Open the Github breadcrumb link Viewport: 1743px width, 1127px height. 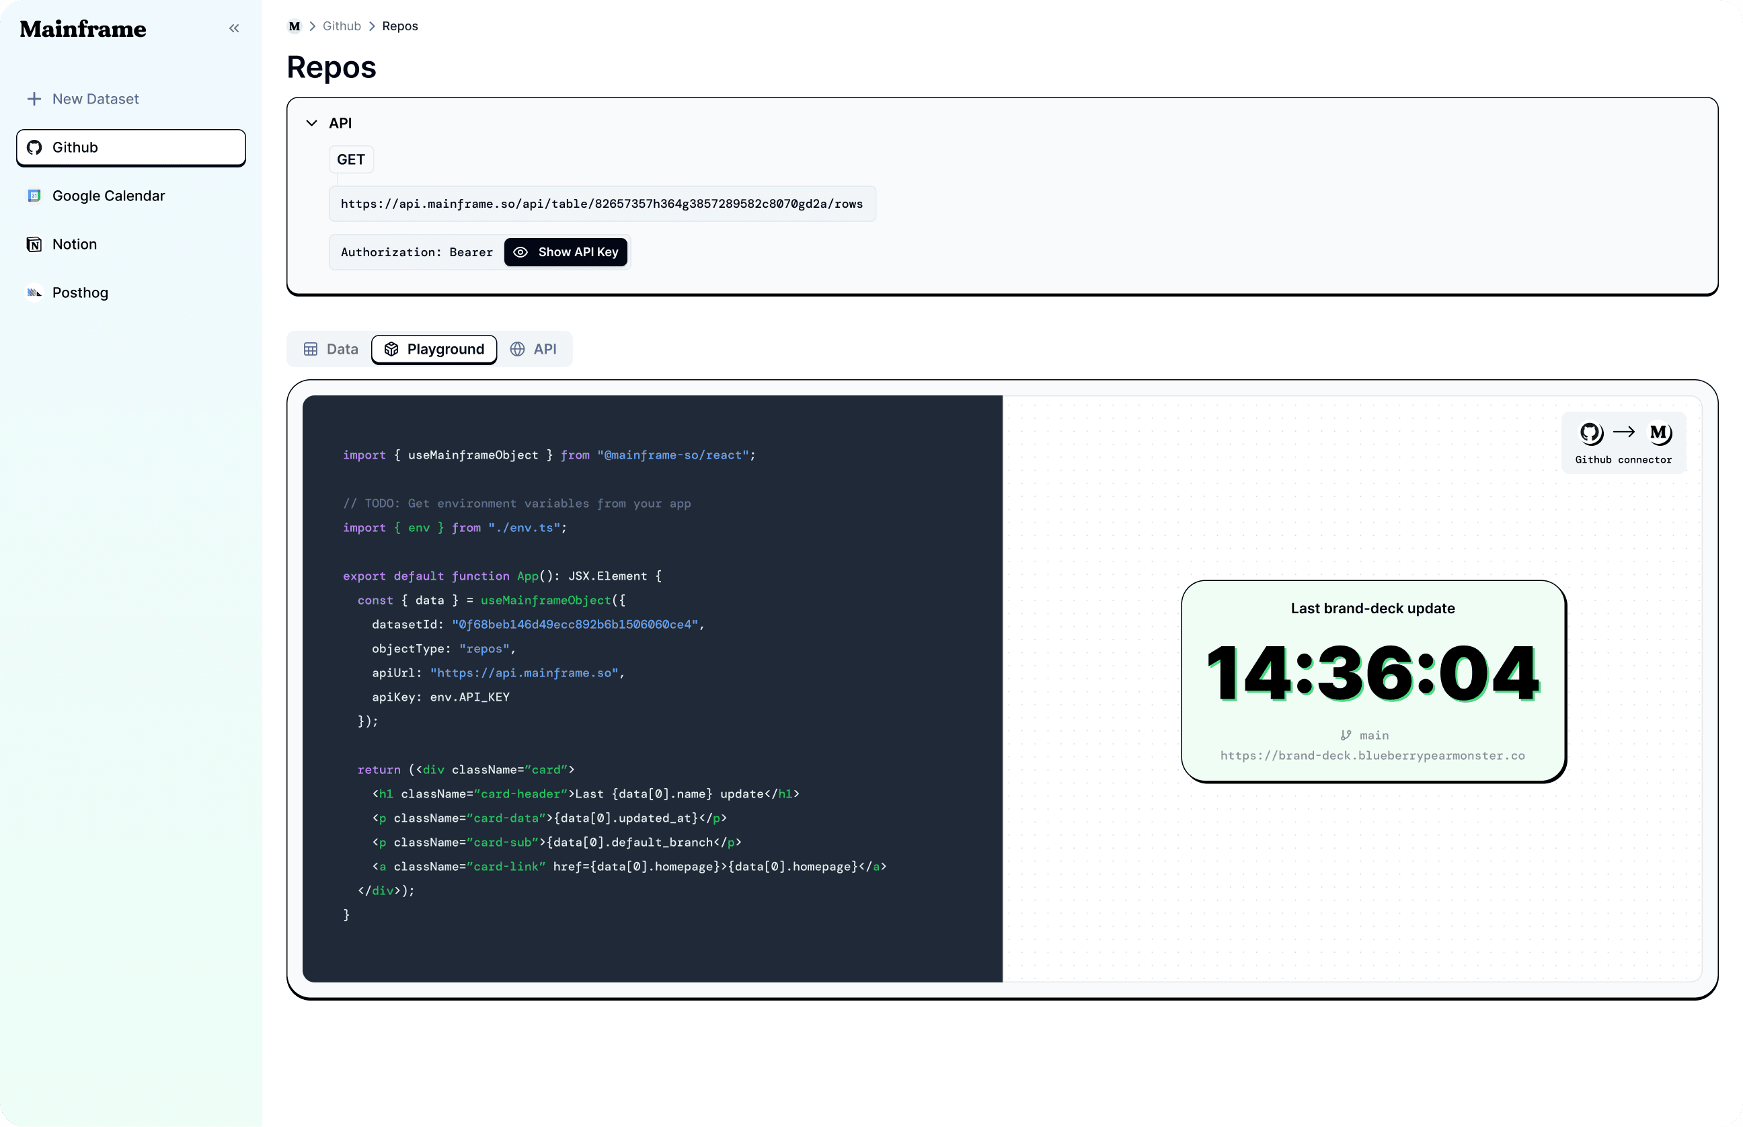(x=342, y=26)
